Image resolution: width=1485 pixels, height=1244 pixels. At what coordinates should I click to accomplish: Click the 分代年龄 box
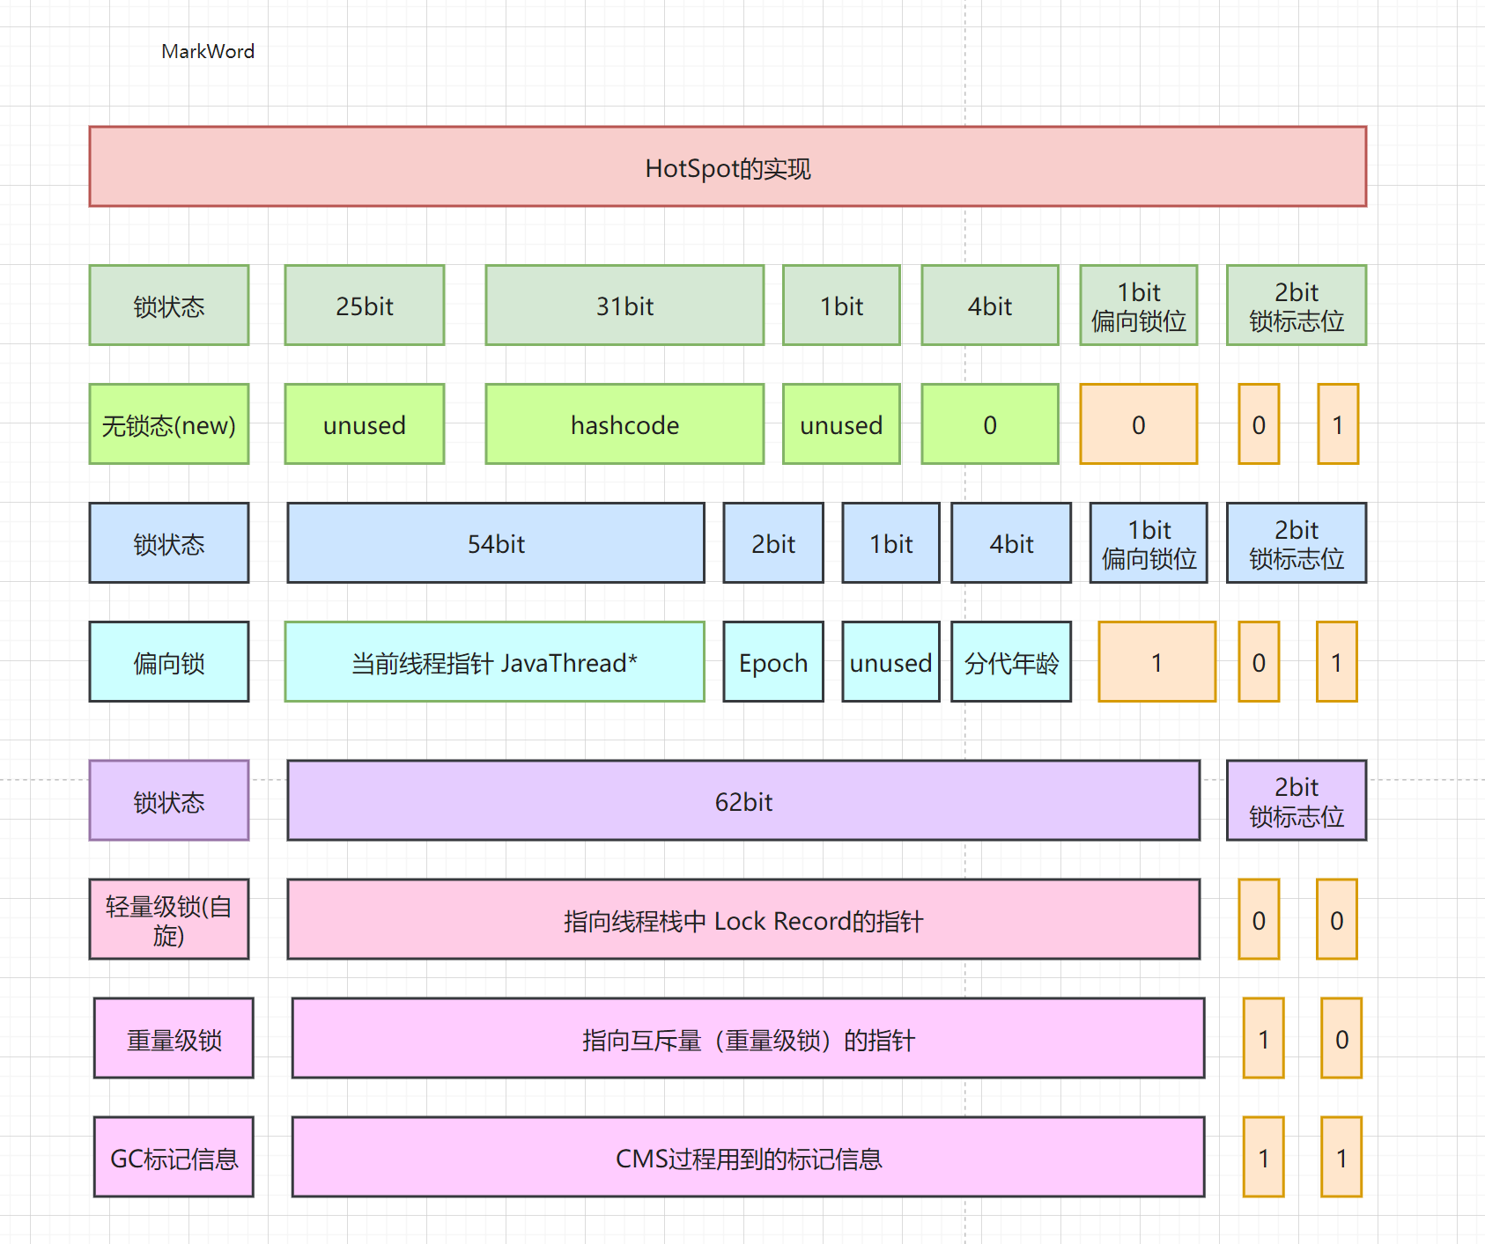(1011, 661)
